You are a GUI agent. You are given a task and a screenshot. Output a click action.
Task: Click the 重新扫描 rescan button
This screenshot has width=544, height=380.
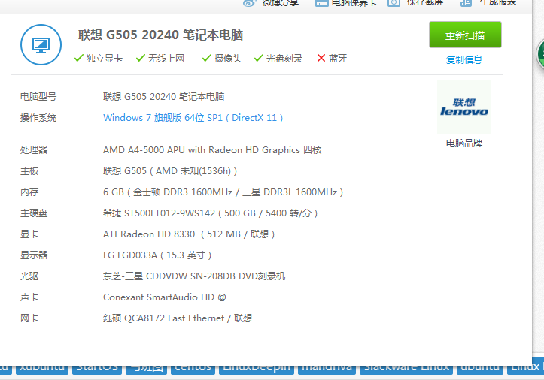pos(465,35)
